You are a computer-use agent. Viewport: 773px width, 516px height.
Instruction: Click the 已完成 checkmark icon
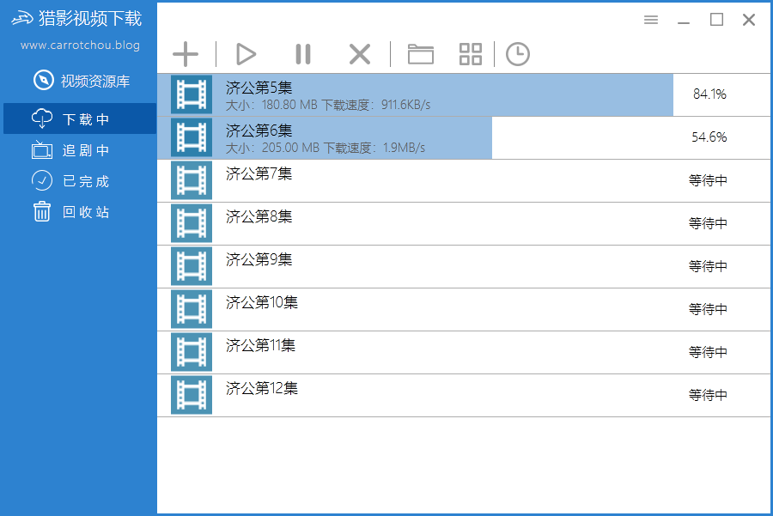[x=42, y=179]
